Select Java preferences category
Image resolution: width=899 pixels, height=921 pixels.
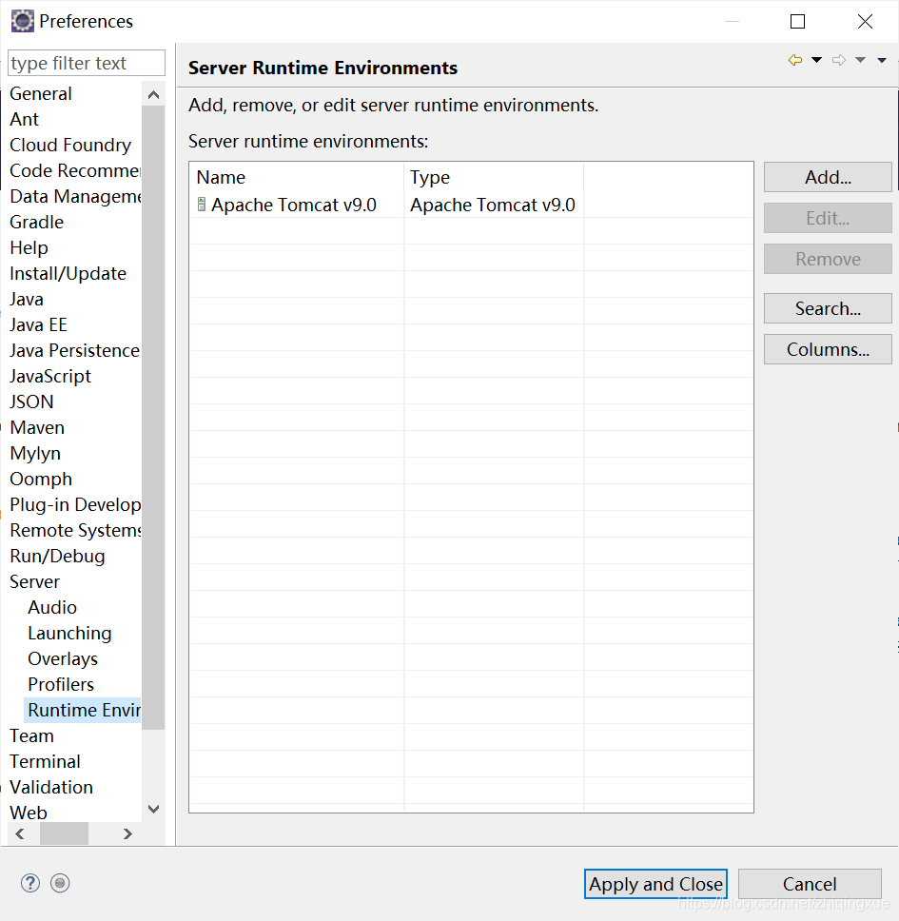tap(27, 299)
